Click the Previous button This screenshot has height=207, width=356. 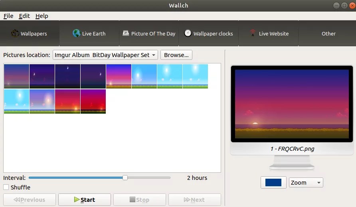tap(30, 200)
